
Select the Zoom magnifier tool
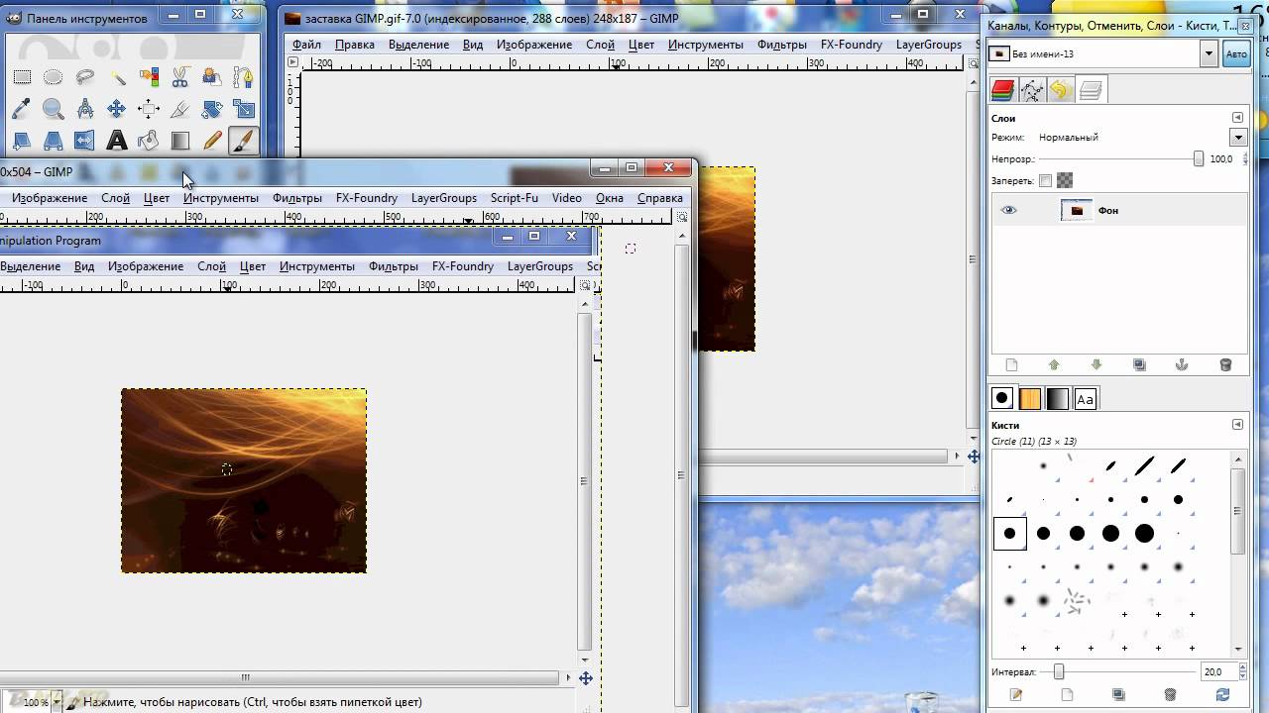(x=54, y=109)
